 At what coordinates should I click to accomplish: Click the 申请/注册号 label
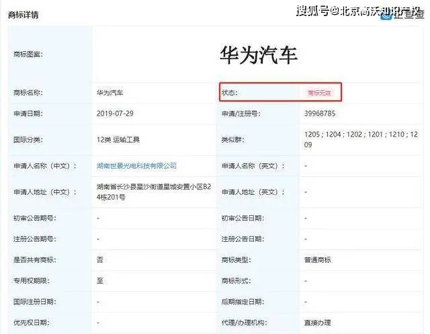(241, 114)
